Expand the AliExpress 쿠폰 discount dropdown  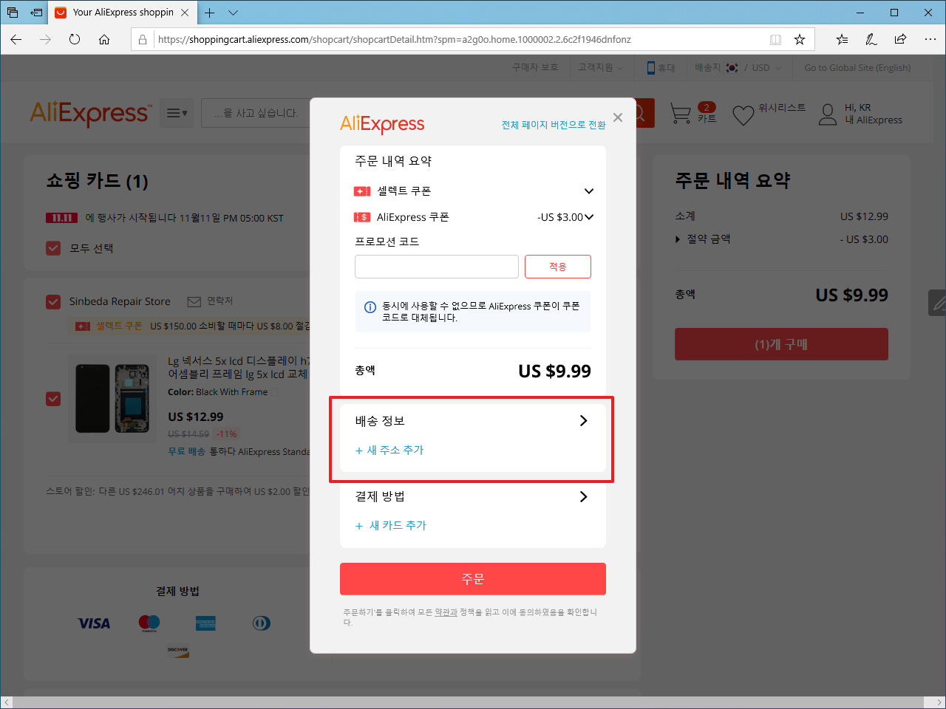(x=589, y=217)
